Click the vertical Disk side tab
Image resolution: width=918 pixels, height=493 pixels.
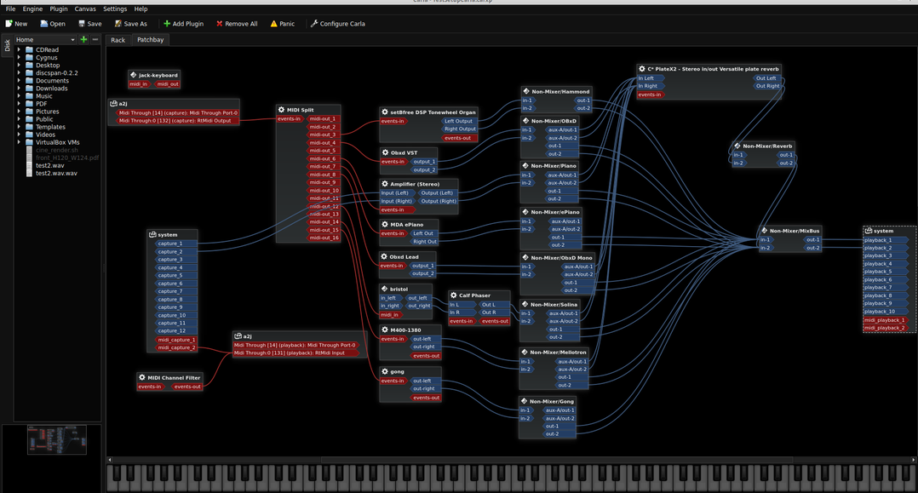[x=7, y=46]
